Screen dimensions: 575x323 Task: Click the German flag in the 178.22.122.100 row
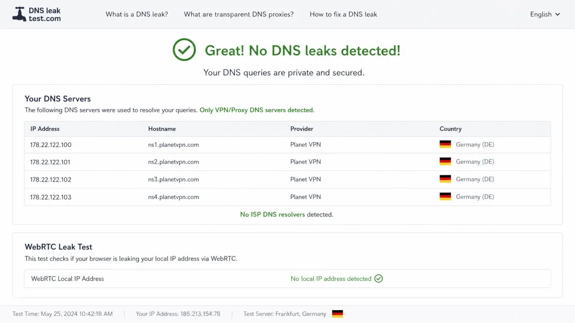pos(445,144)
